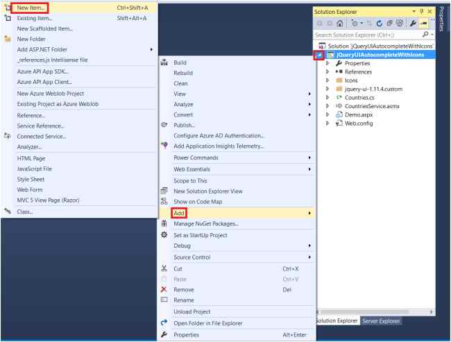Expand the Web.config node
The image size is (451, 342).
coord(327,123)
